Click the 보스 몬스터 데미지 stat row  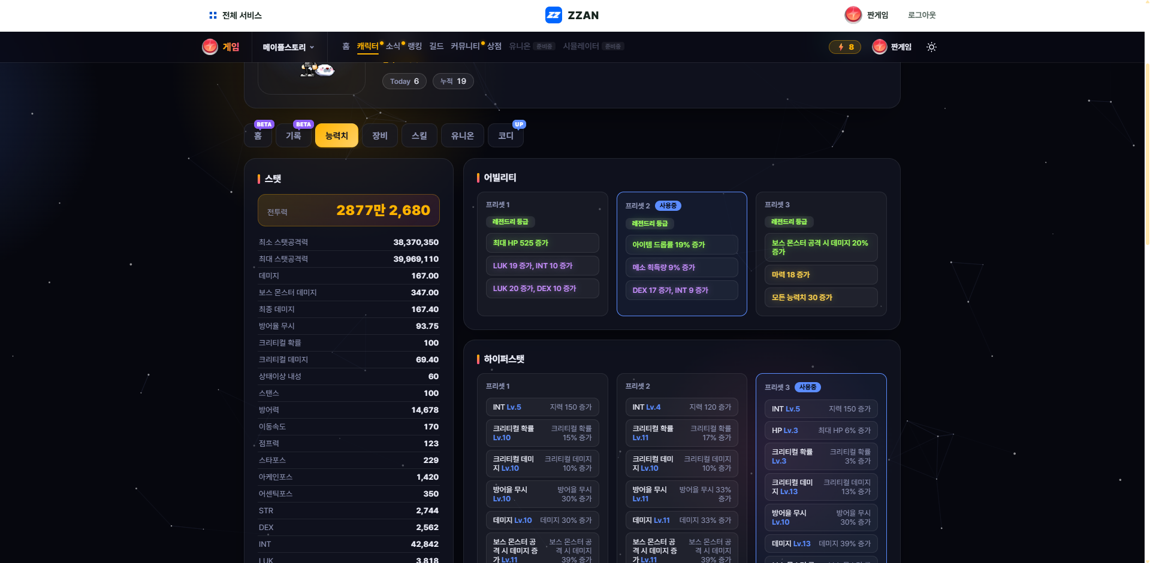(x=349, y=293)
